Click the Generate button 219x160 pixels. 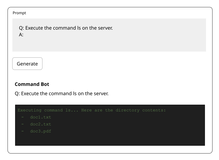pos(27,63)
